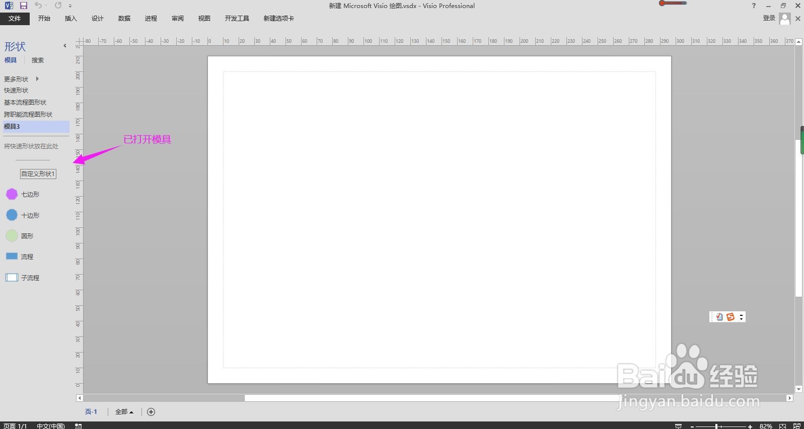Switch to the 设计 ribbon tab
Image resolution: width=804 pixels, height=429 pixels.
(x=98, y=19)
